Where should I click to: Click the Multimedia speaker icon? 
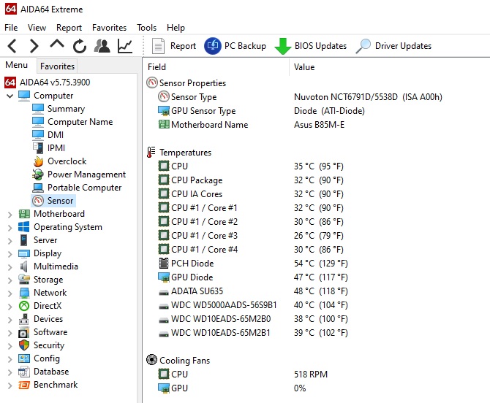point(24,266)
